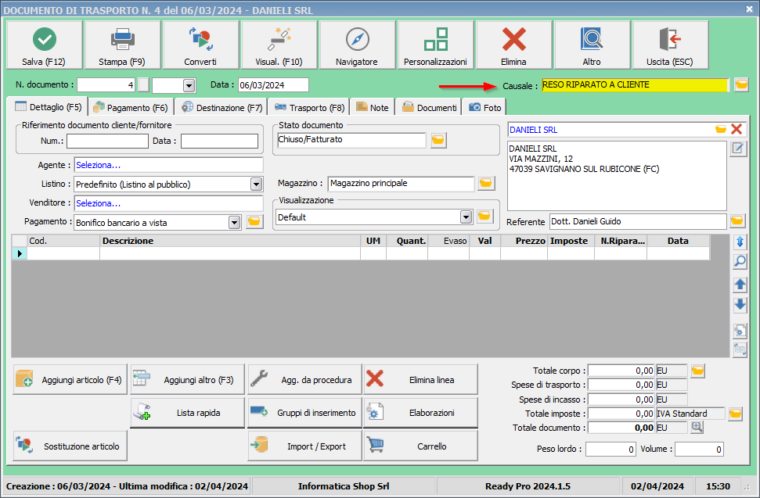Click the reference Num. input field

(107, 141)
